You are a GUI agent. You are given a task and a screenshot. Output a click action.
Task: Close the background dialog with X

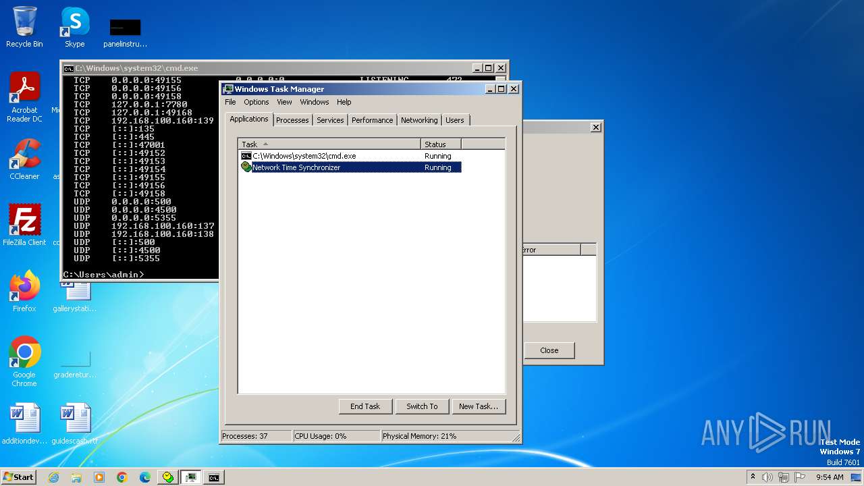click(x=596, y=127)
